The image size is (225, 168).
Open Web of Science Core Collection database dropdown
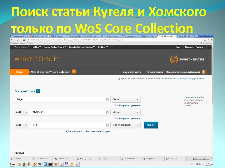click(x=74, y=72)
